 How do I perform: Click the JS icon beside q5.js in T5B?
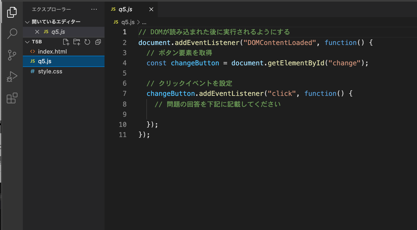click(x=33, y=61)
